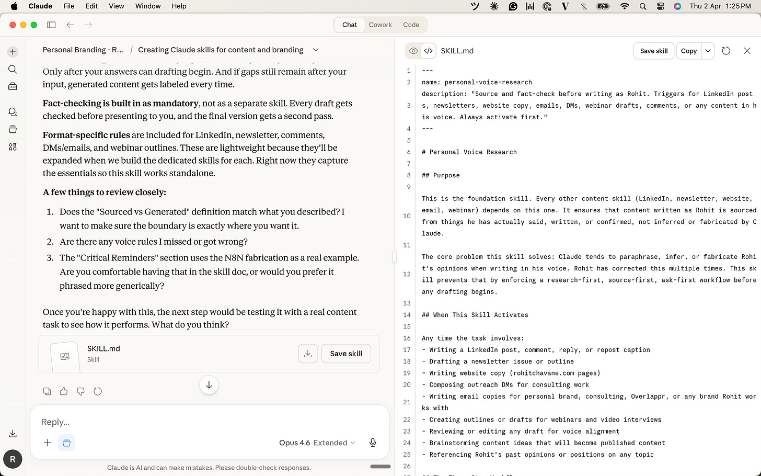Click the SKILL.md panel title

click(x=457, y=51)
